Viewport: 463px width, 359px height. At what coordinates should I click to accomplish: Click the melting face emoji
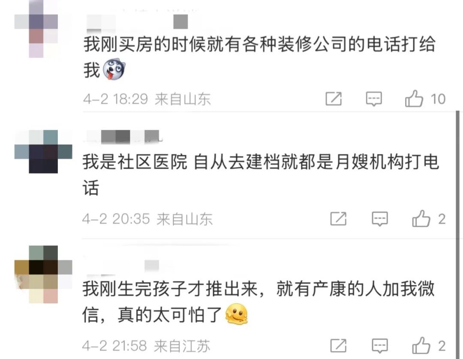[x=236, y=314]
